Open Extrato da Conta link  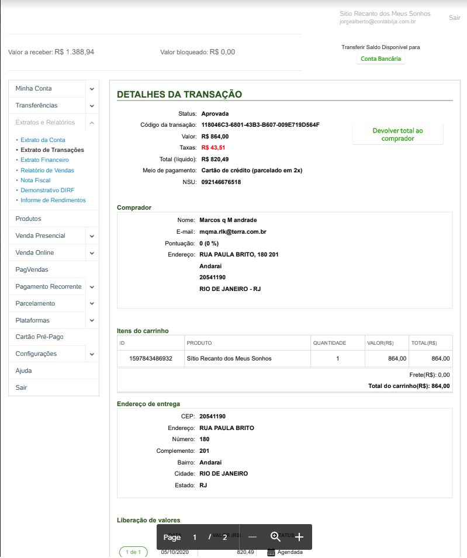click(43, 140)
